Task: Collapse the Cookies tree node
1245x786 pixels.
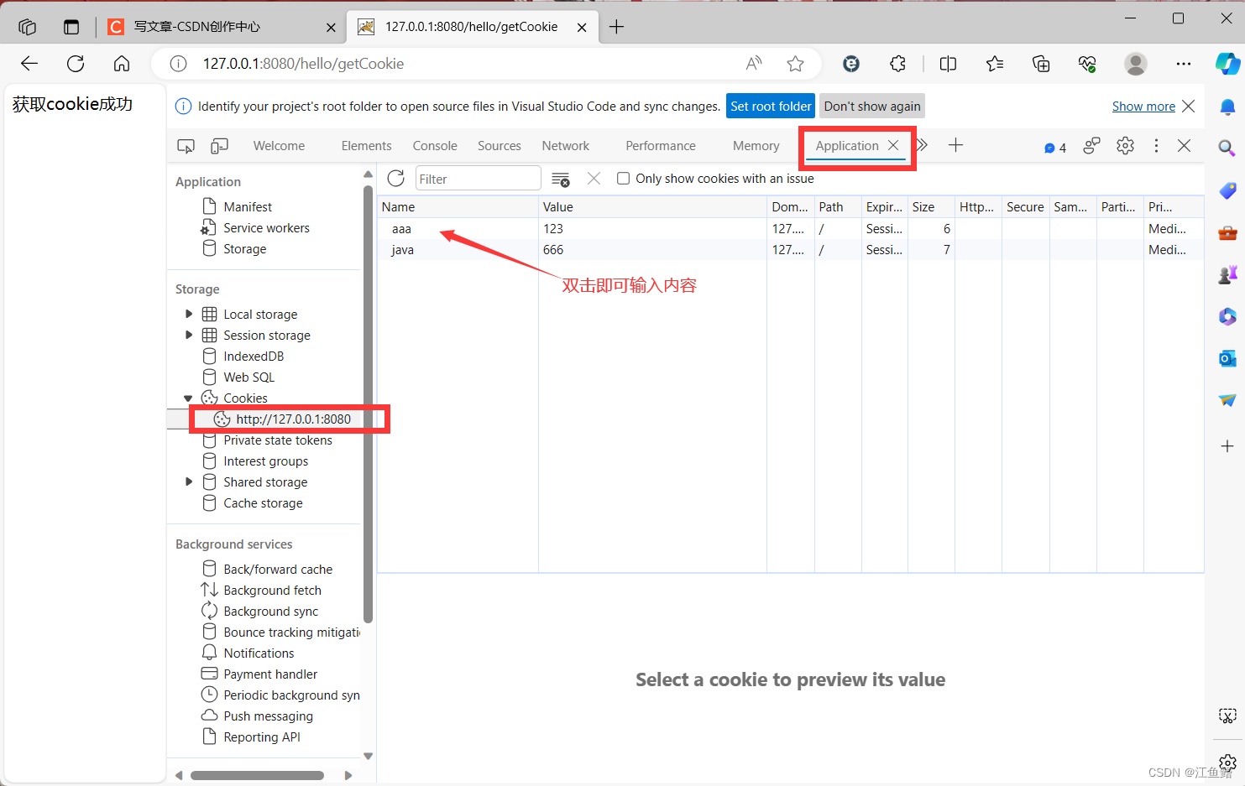Action: pos(189,398)
